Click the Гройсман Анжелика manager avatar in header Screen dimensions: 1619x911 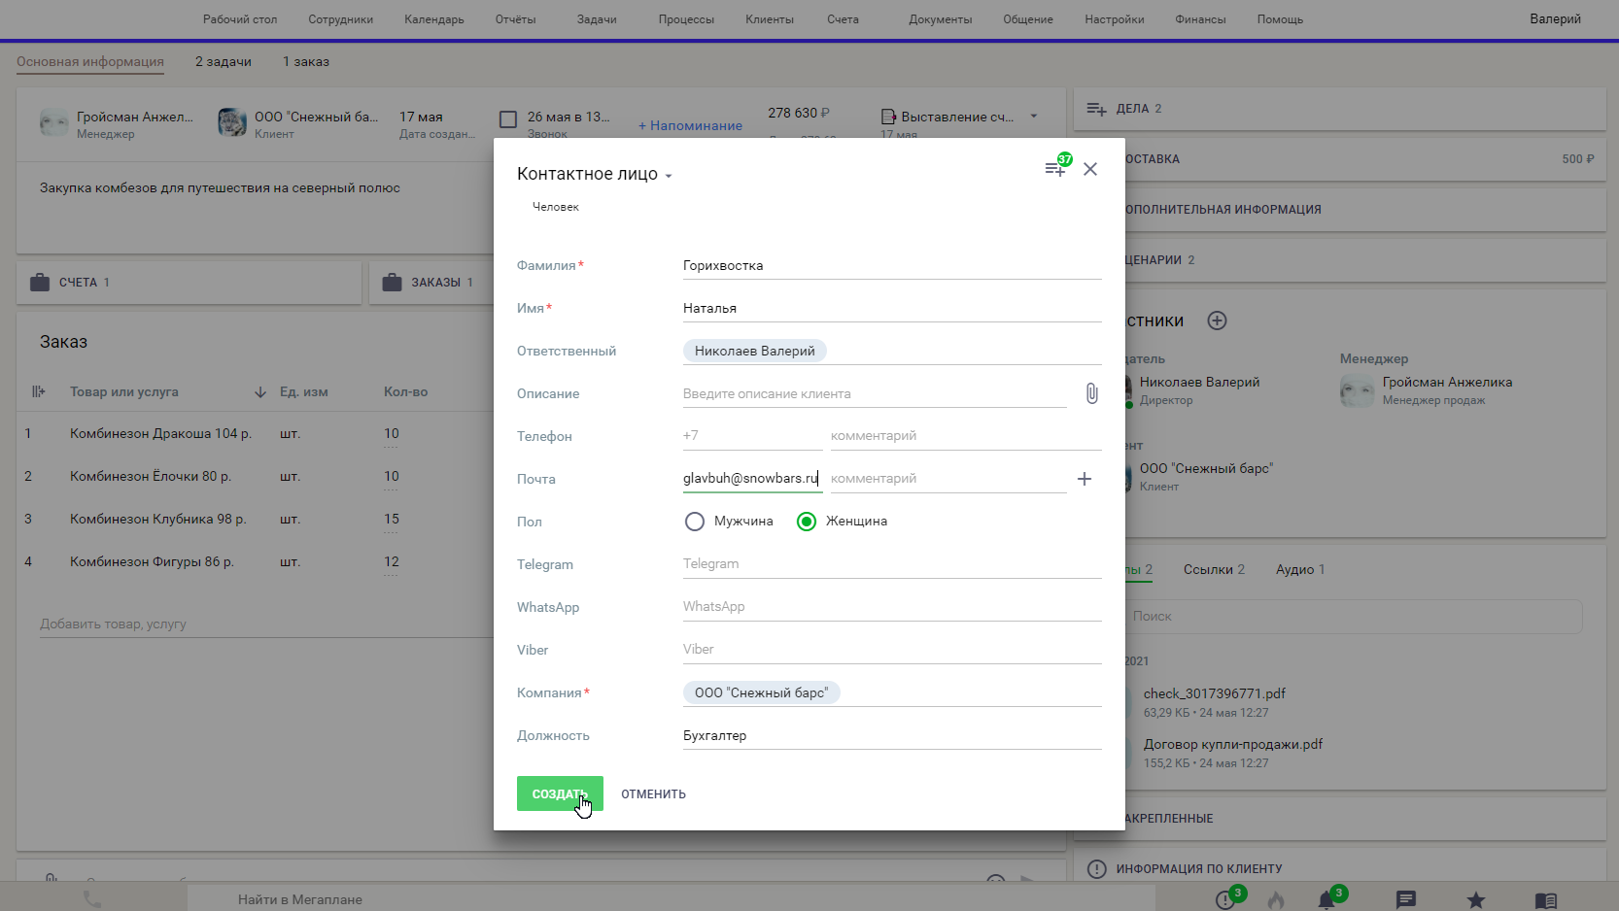pyautogui.click(x=54, y=122)
